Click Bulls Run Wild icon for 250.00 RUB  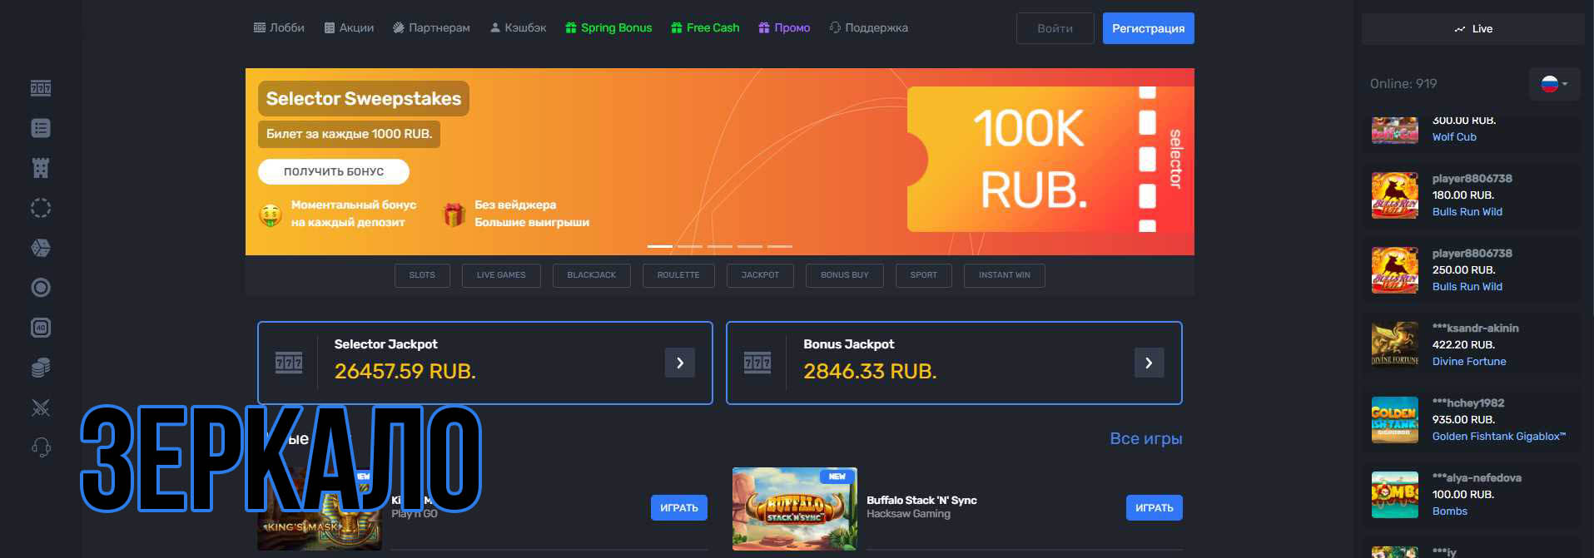[1395, 270]
